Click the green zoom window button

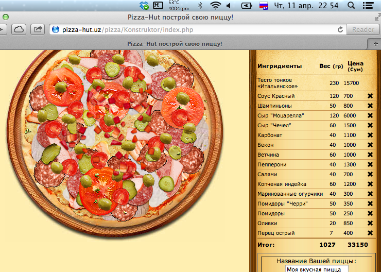click(6, 17)
